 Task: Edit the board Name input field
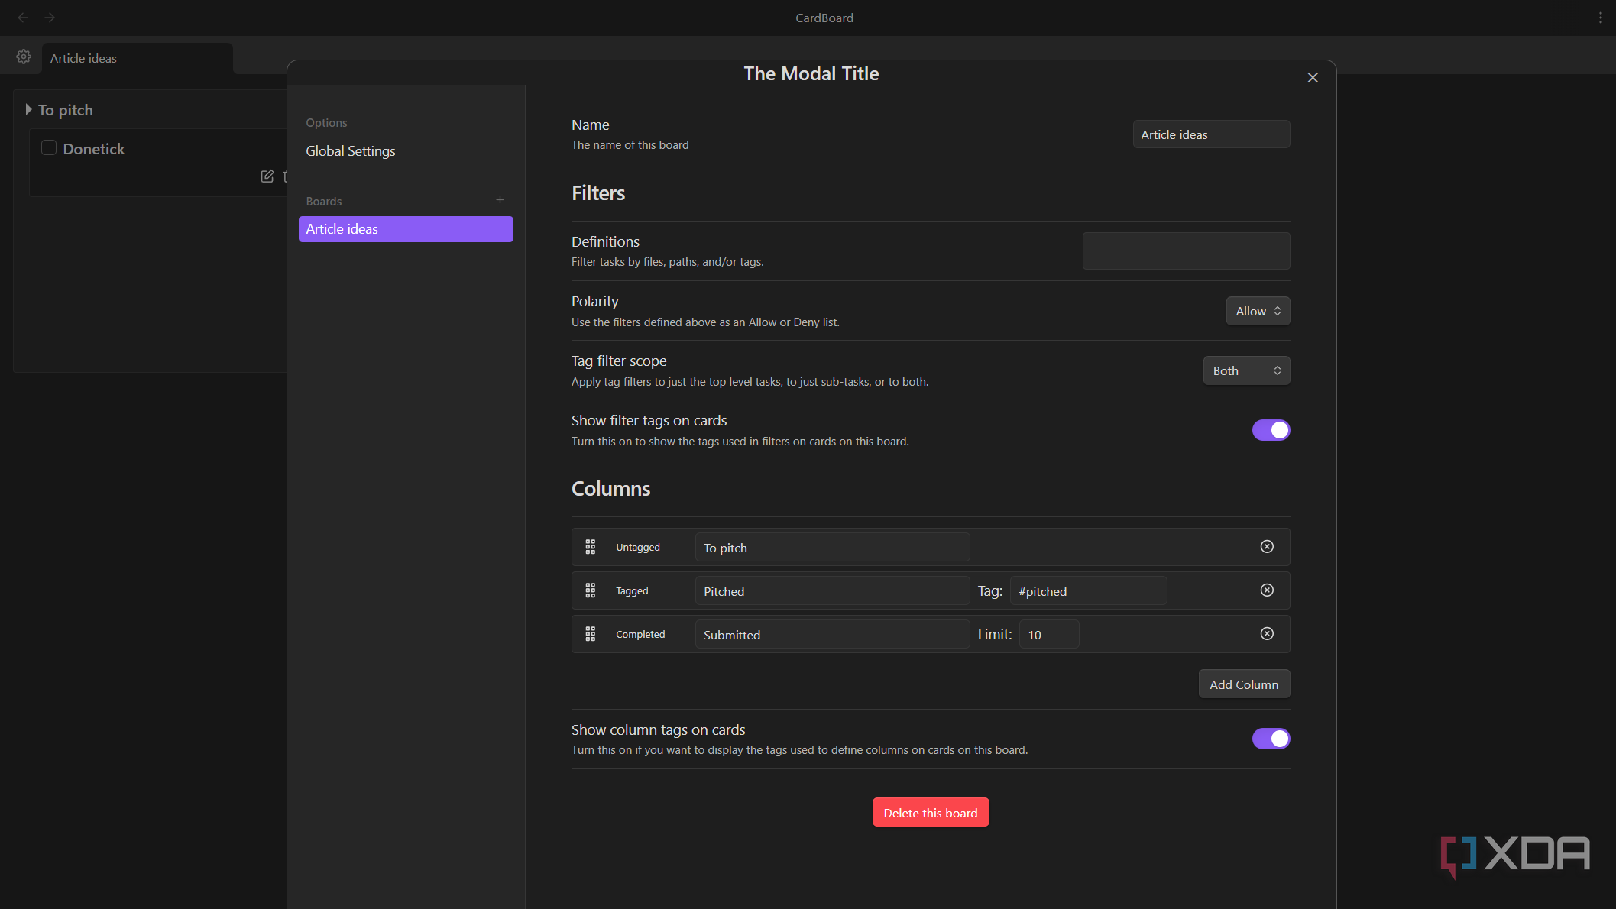point(1211,134)
